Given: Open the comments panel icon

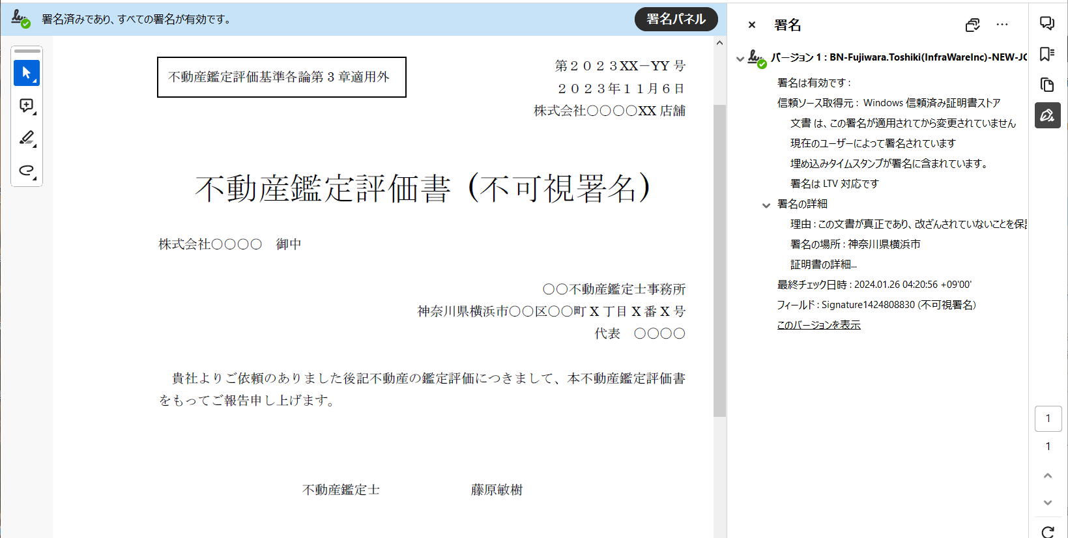Looking at the screenshot, I should tap(1047, 23).
